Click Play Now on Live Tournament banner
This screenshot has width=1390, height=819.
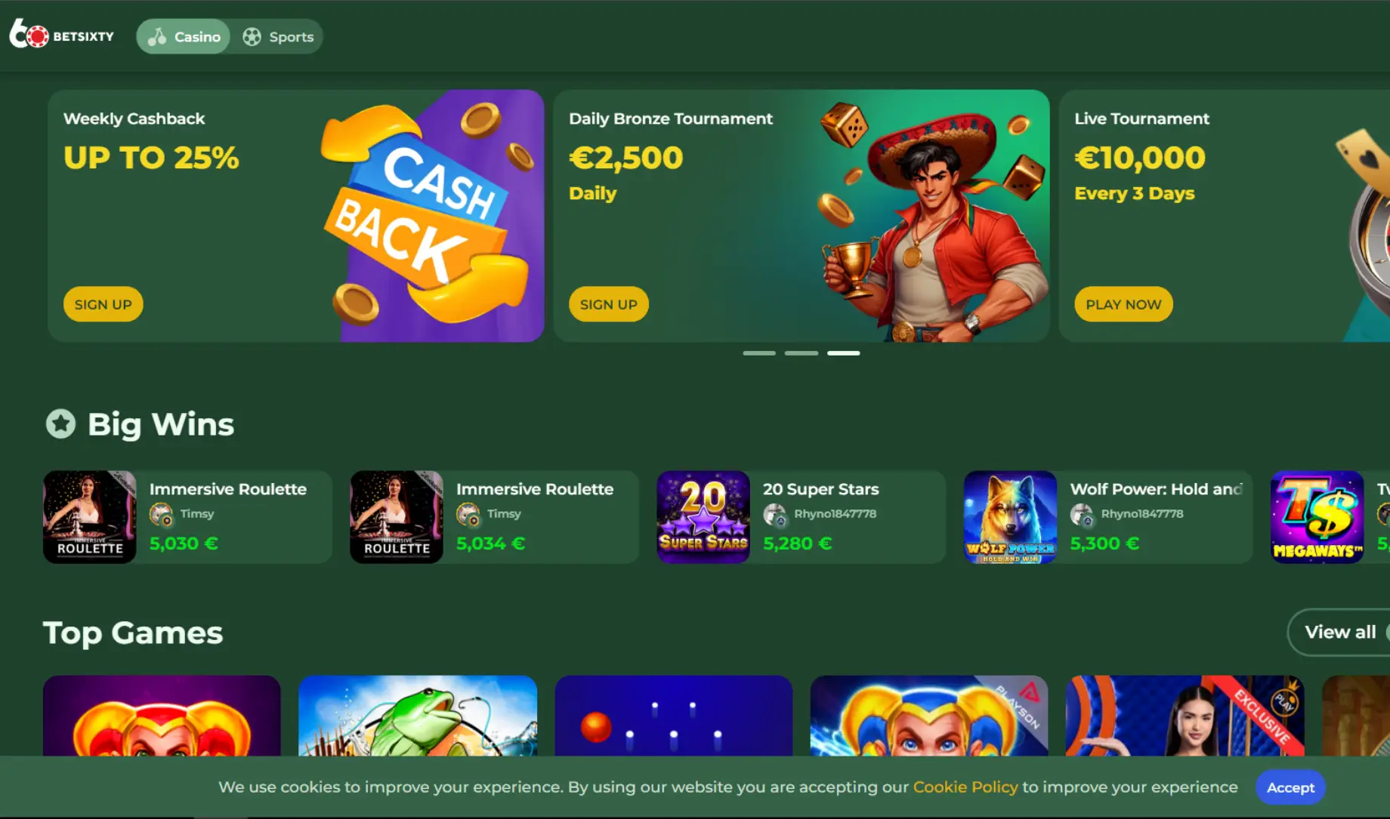coord(1123,304)
